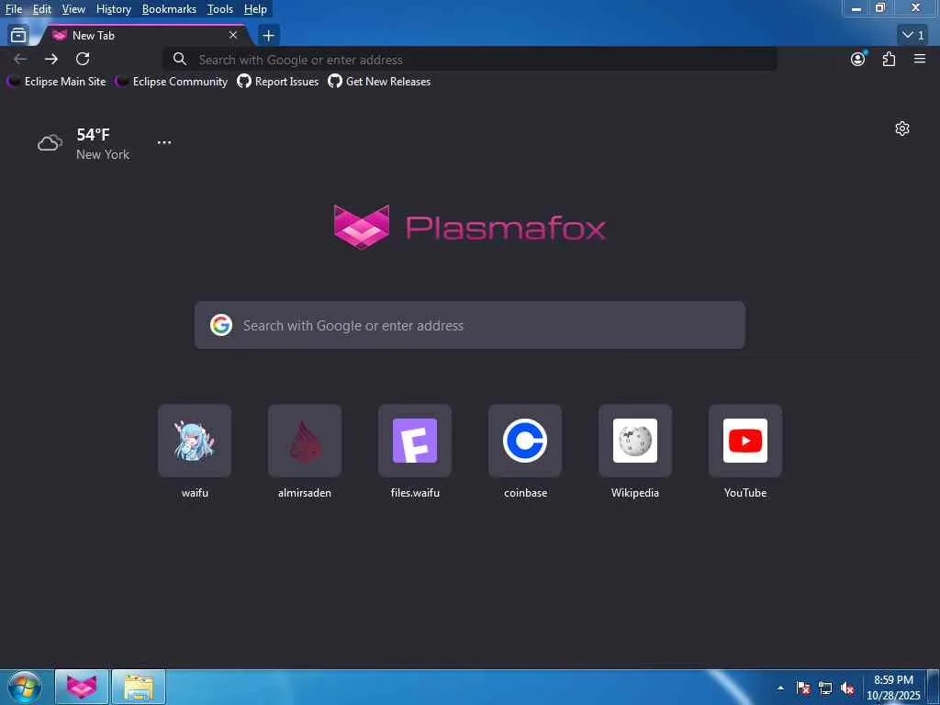940x705 pixels.
Task: Open Get New Releases bookmark
Action: tap(379, 82)
